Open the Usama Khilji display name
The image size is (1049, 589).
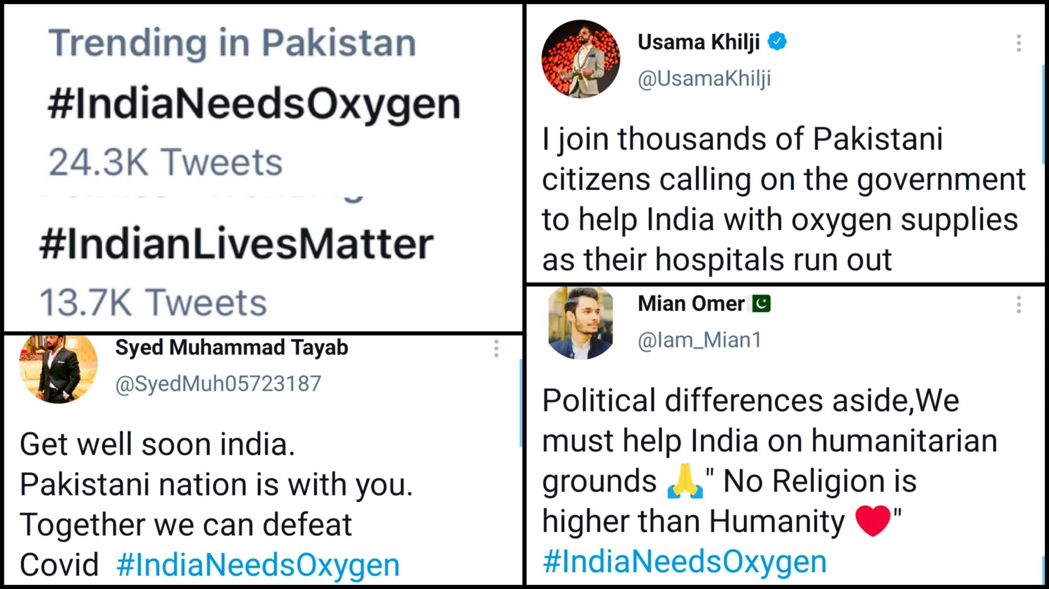tap(698, 42)
